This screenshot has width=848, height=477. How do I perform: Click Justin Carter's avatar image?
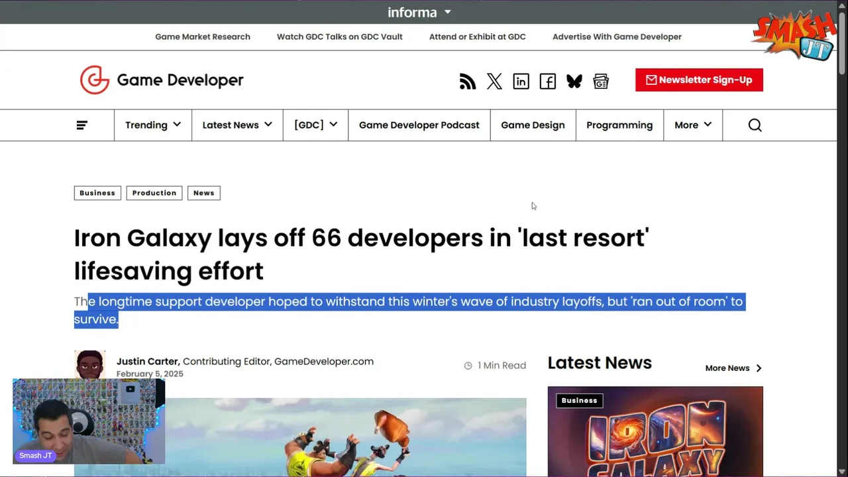(x=89, y=365)
